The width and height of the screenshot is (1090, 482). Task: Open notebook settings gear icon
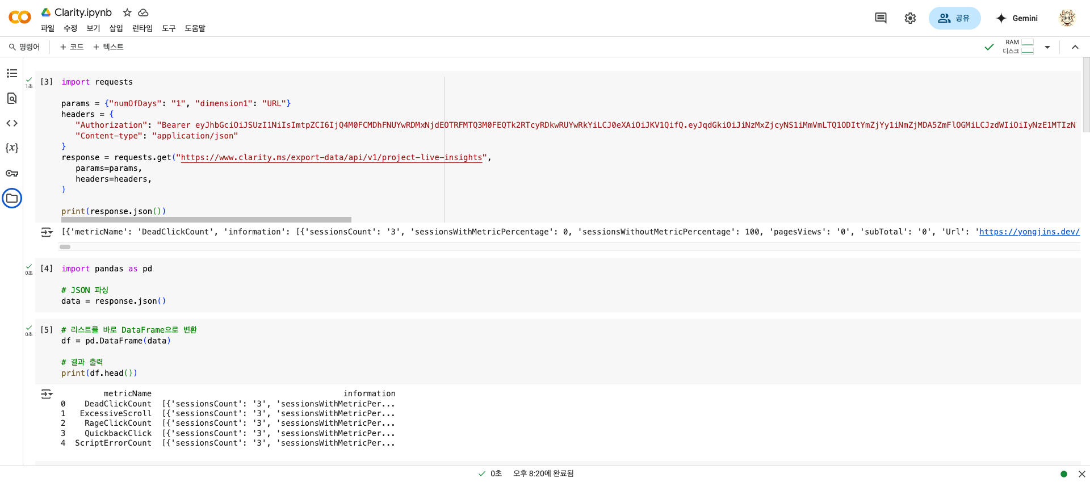pyautogui.click(x=910, y=18)
